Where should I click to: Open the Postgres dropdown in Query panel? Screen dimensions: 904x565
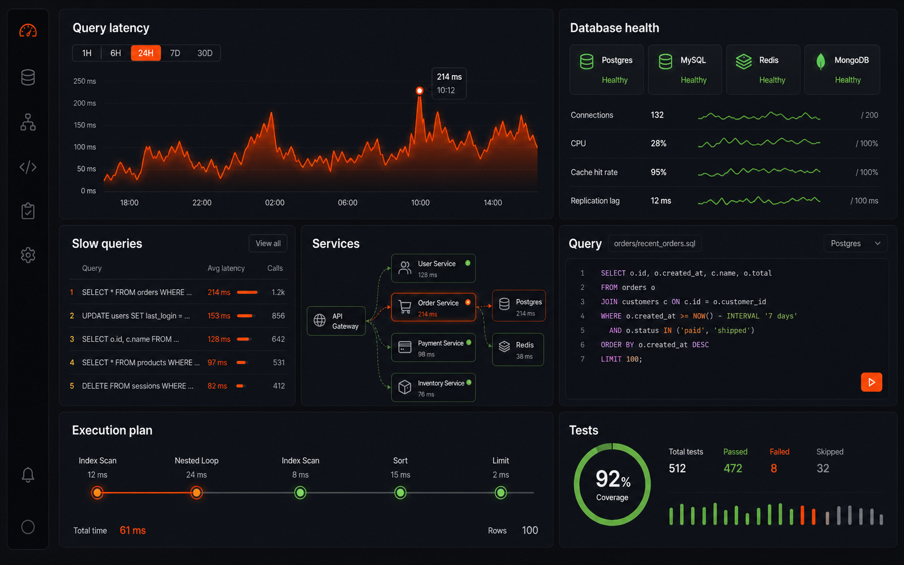(856, 243)
